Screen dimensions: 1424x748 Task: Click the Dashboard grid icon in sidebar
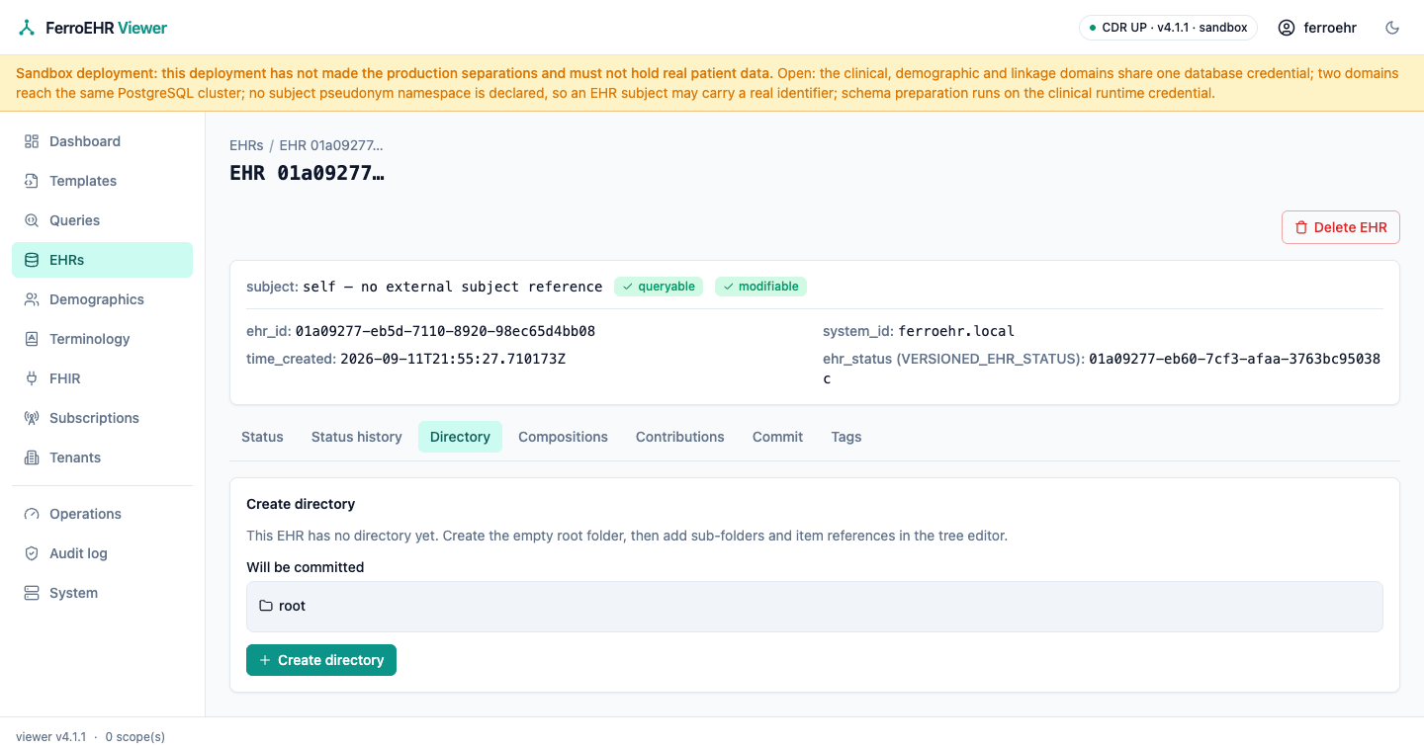click(x=32, y=141)
